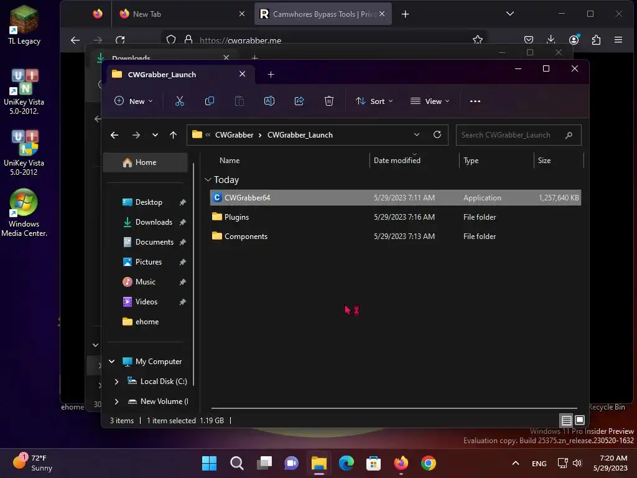Open Google Chrome from the taskbar

pyautogui.click(x=428, y=463)
